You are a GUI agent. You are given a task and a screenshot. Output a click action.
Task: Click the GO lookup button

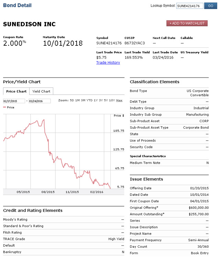tap(210, 6)
